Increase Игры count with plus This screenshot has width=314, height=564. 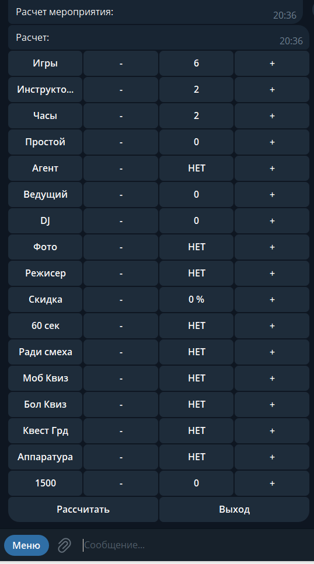click(272, 64)
